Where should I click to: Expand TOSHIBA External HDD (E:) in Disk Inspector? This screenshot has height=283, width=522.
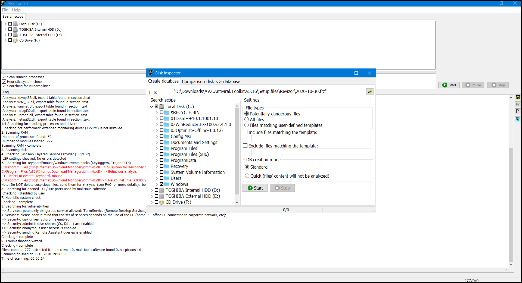point(152,196)
